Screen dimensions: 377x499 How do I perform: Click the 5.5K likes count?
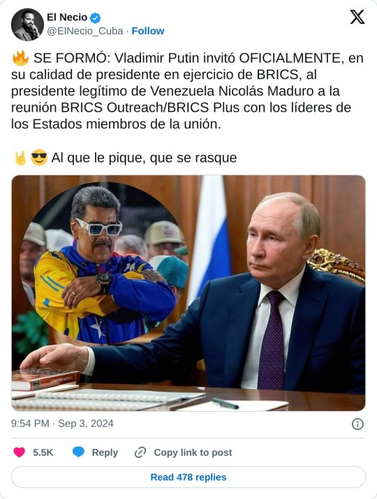43,452
